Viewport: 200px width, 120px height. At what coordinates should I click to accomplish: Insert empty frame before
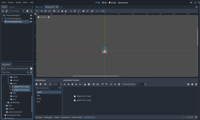tap(102, 84)
